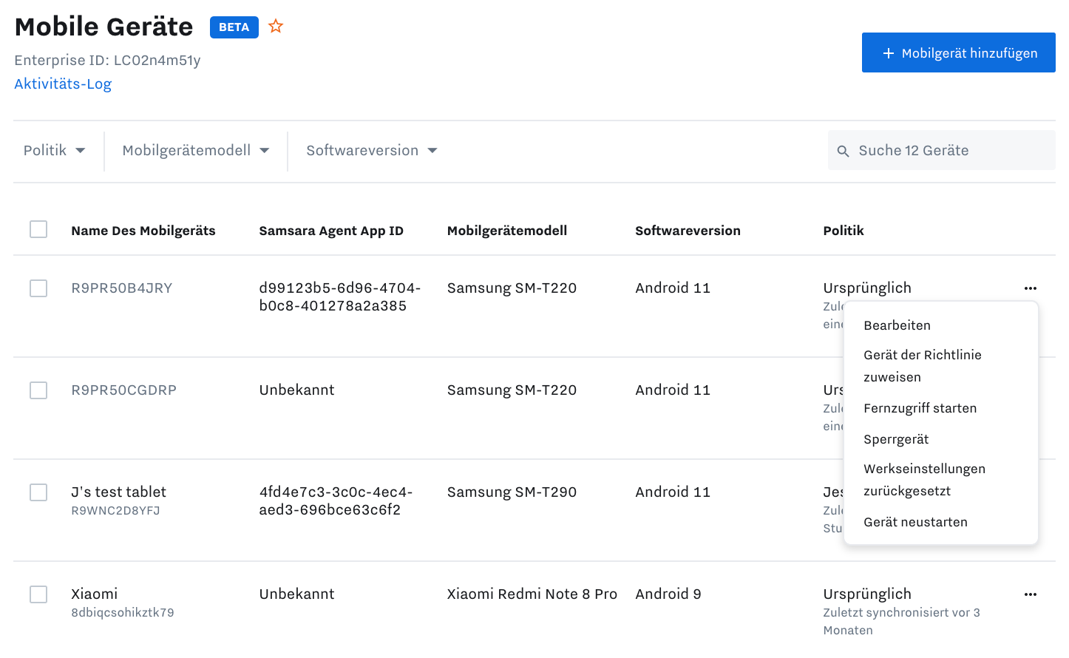Viewport: 1069px width, 658px height.
Task: Open J's test tablet device
Action: coord(118,492)
